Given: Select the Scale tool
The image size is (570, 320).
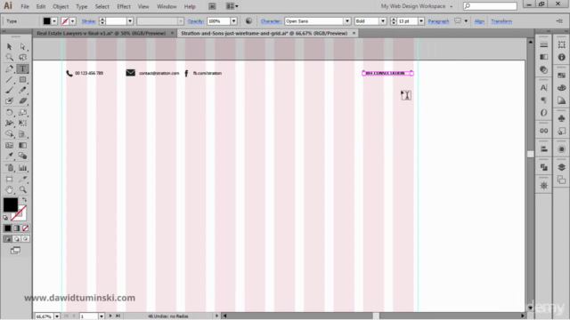Looking at the screenshot, I should (x=23, y=113).
